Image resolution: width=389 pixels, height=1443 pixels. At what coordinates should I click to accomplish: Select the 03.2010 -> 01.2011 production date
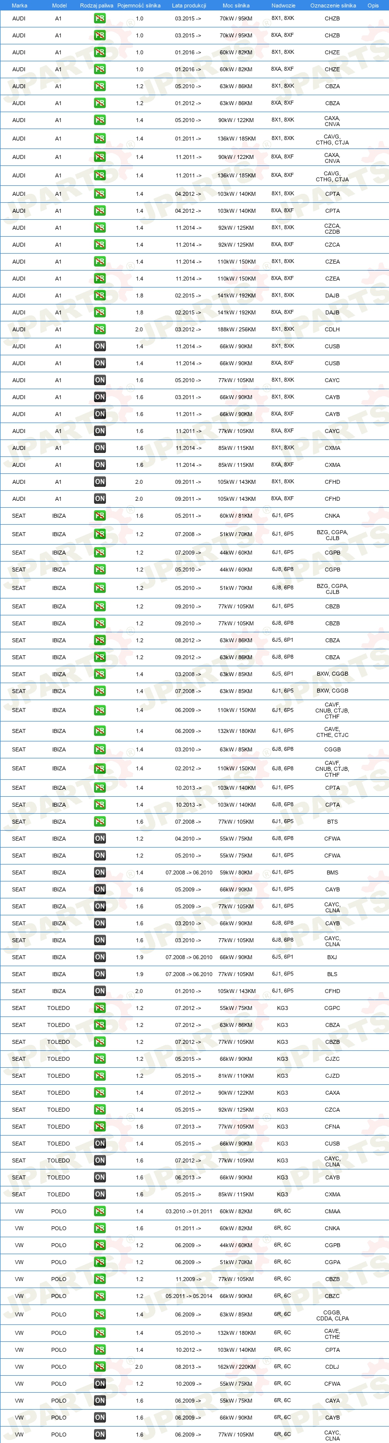click(189, 1211)
